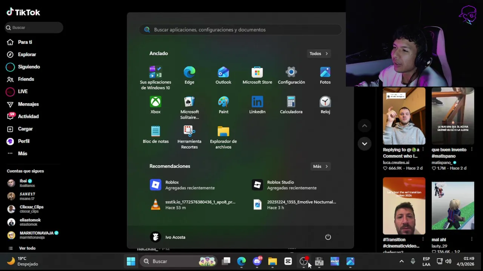
Task: Open the Fotos pinned app
Action: 325,76
